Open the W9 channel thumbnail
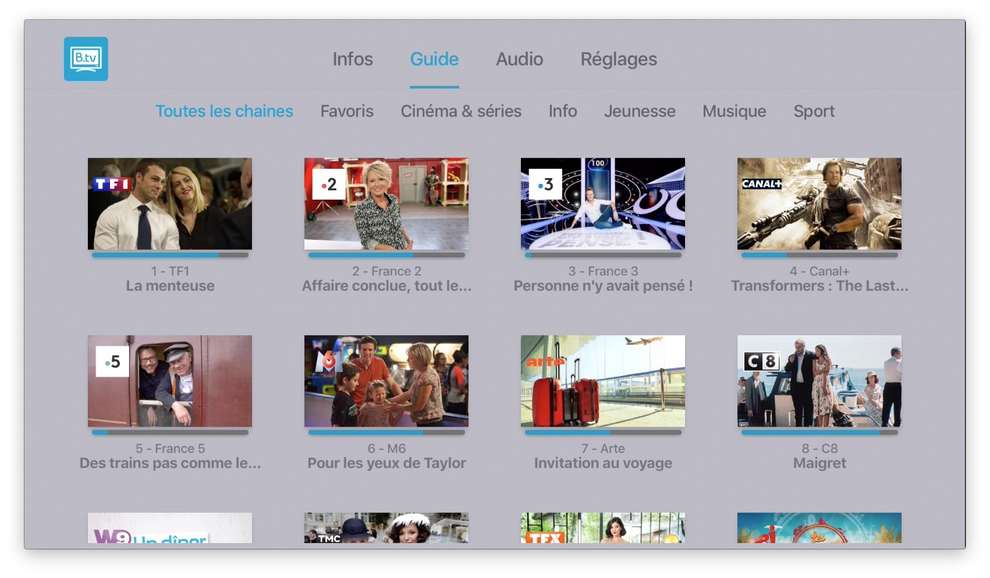This screenshot has height=578, width=990. coord(170,528)
